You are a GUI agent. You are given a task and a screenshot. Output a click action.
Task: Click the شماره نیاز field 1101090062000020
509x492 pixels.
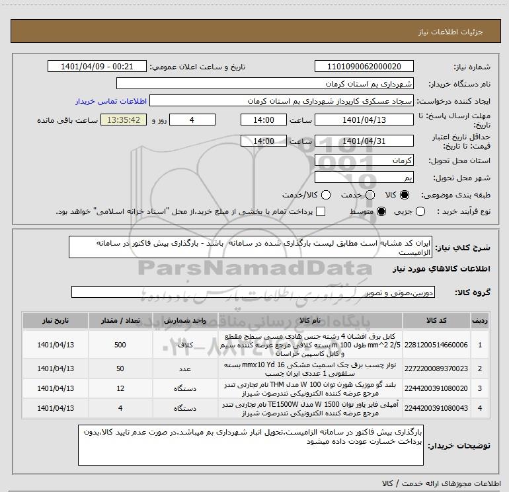pyautogui.click(x=364, y=67)
